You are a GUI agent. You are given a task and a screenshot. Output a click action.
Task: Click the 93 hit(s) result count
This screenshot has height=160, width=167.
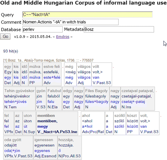coord(11,51)
